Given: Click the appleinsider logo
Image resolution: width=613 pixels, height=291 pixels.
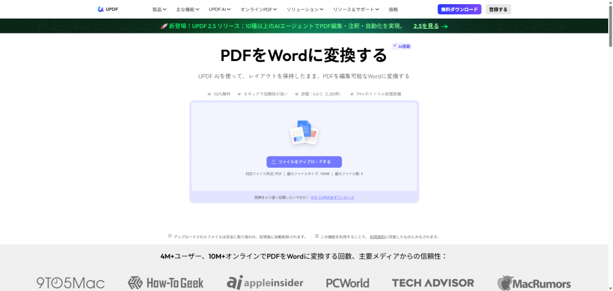Looking at the screenshot, I should point(265,282).
